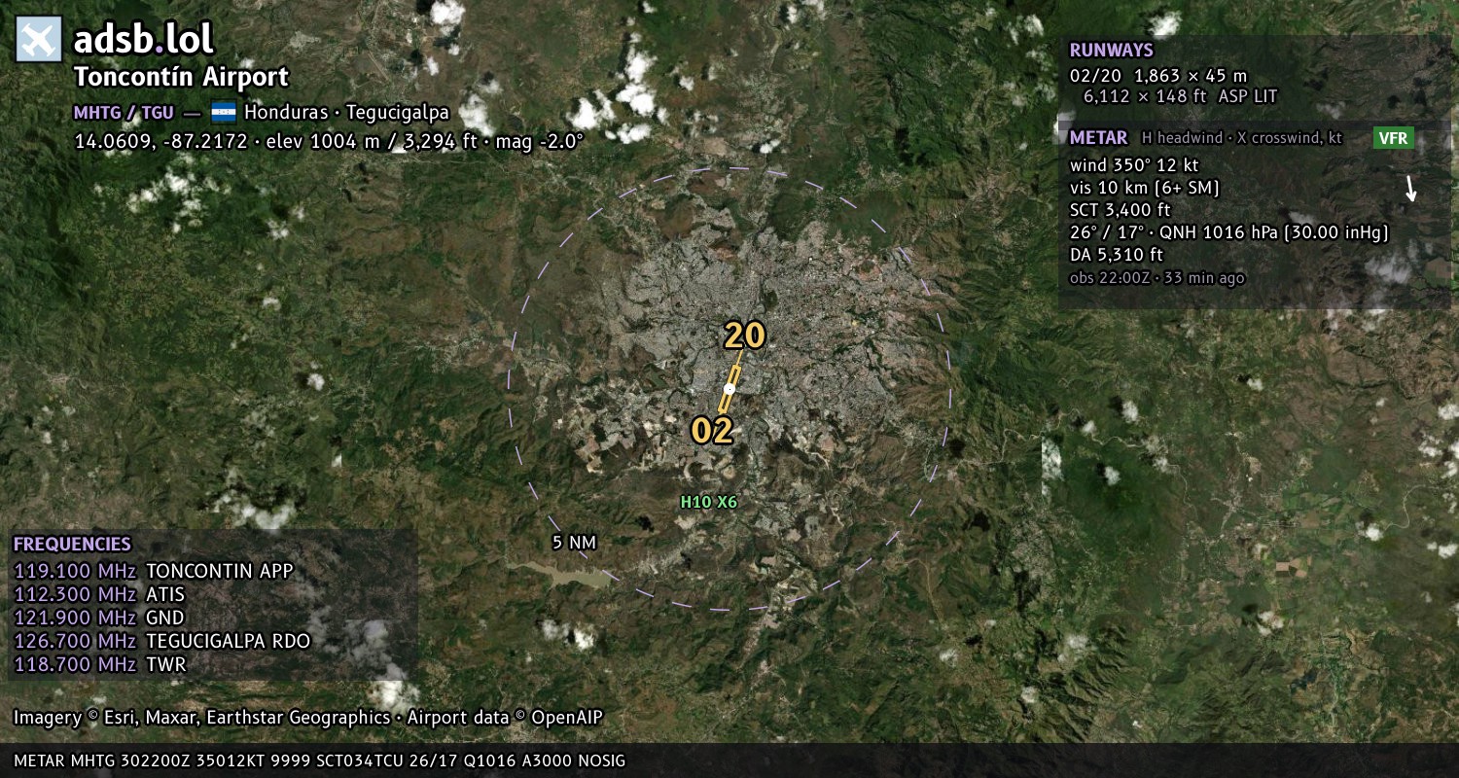
Task: Click the temperature and QNH 1016 hPa line
Action: 1229,232
